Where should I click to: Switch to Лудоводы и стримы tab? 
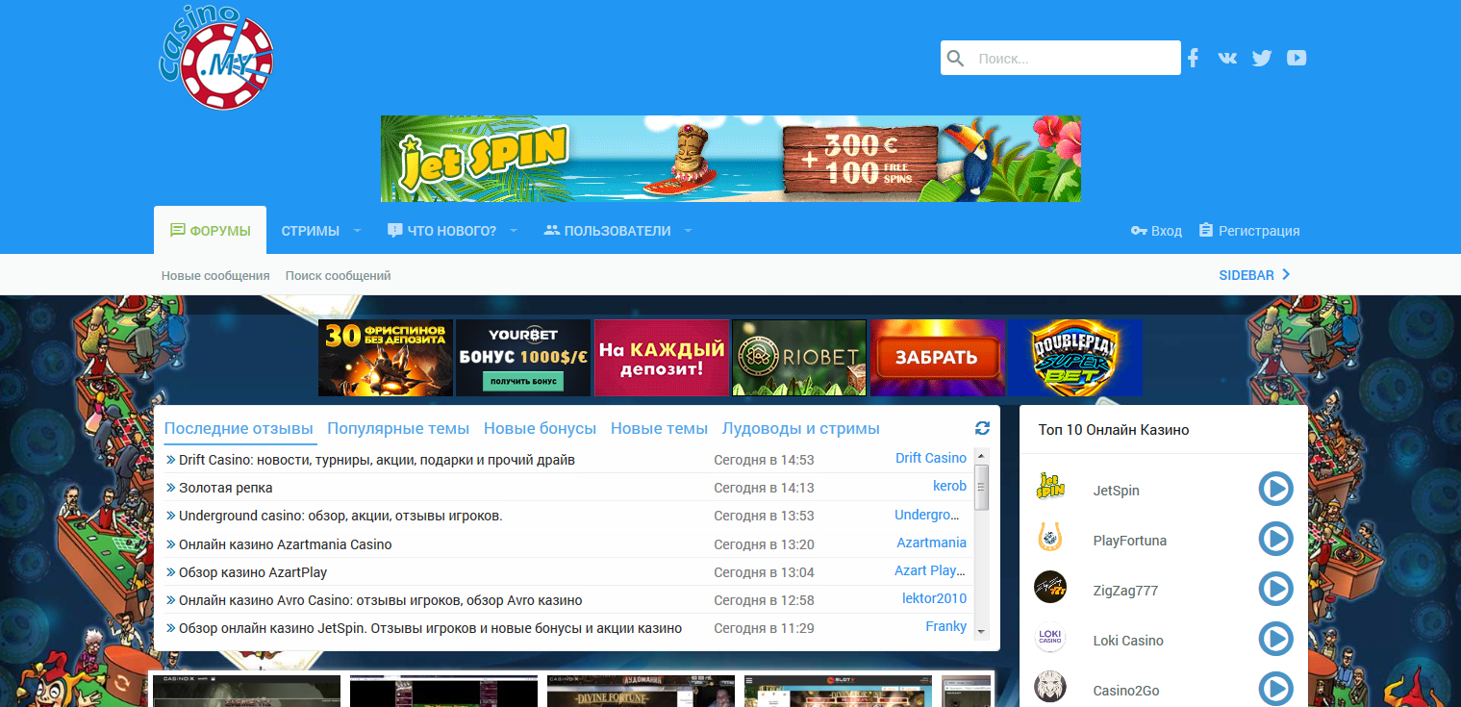pyautogui.click(x=801, y=428)
